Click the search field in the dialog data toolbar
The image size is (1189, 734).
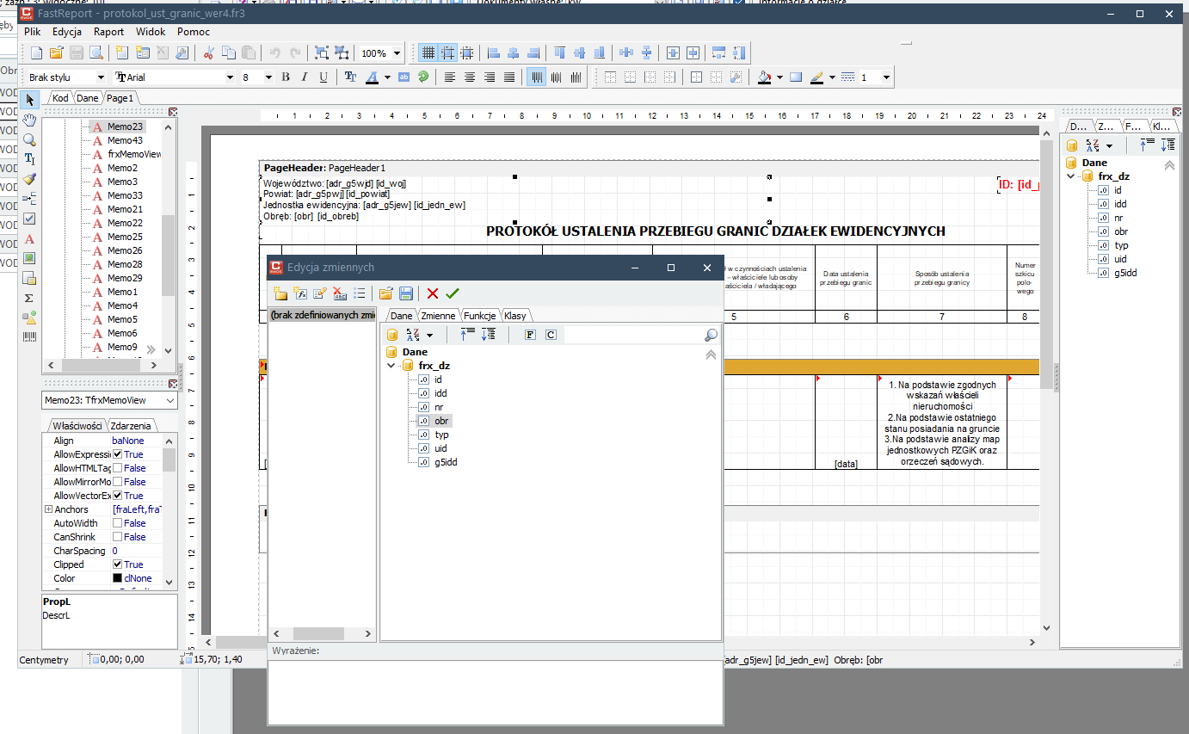[x=633, y=335]
